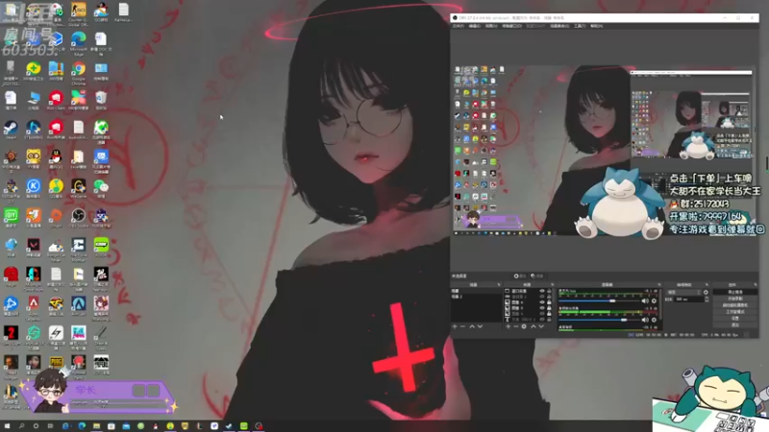Open the blue Kugou K music shortcut
Viewport: 769px width, 432px height.
[34, 187]
